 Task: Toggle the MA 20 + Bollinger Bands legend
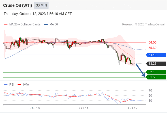coord(22,25)
